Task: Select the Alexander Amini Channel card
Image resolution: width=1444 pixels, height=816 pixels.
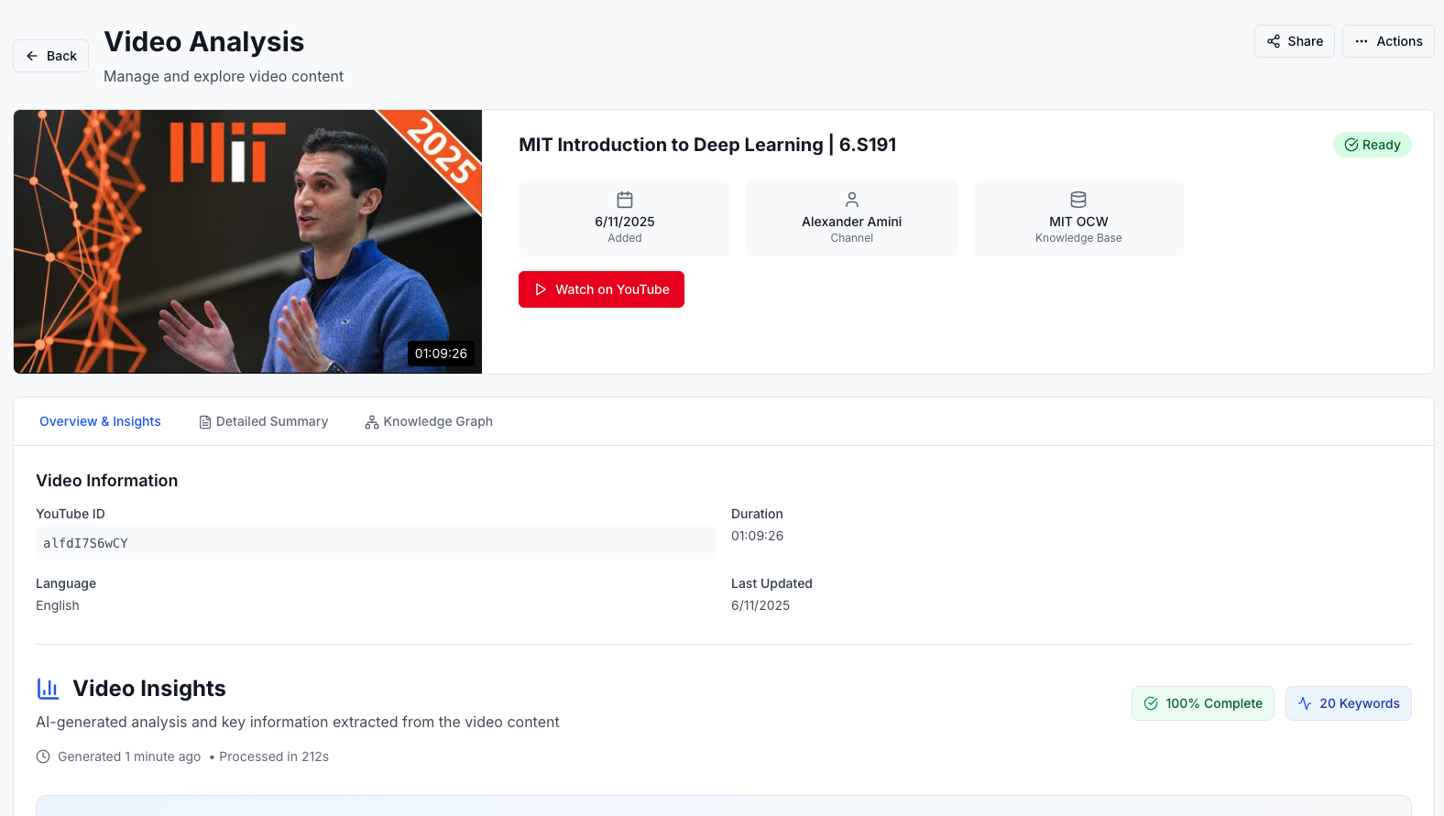Action: click(x=852, y=218)
